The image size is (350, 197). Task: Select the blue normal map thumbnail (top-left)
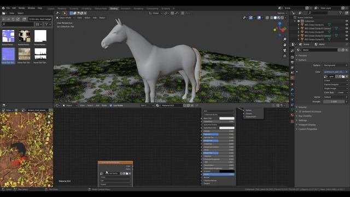(8, 36)
